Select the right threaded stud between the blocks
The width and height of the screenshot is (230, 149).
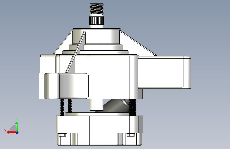[133, 107]
